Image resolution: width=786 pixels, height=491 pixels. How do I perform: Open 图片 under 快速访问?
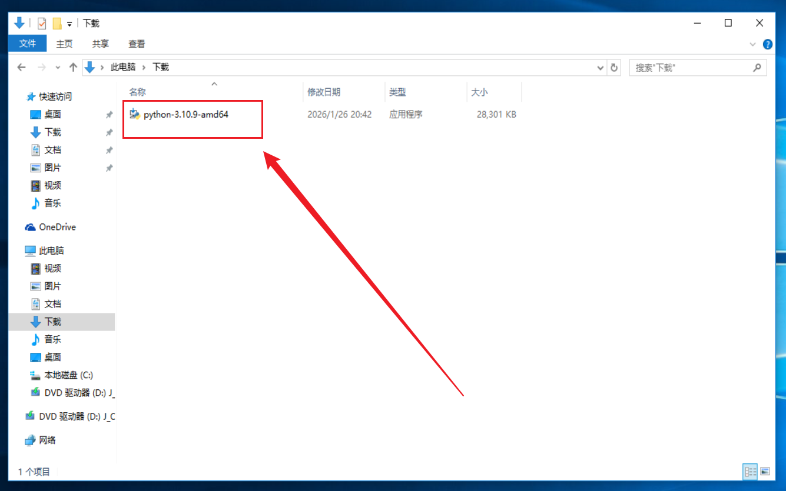point(53,168)
